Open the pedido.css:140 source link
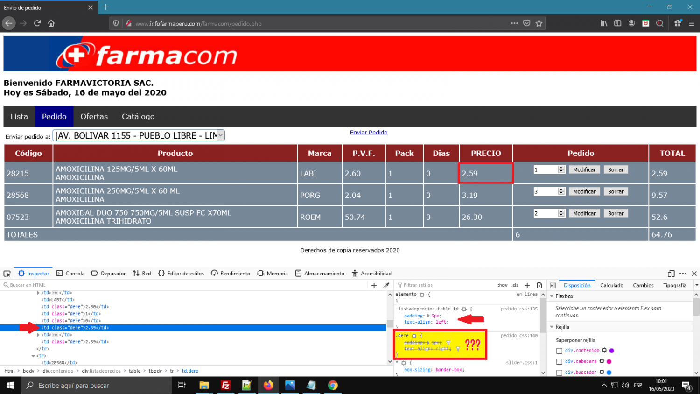The height and width of the screenshot is (394, 700). (x=519, y=336)
